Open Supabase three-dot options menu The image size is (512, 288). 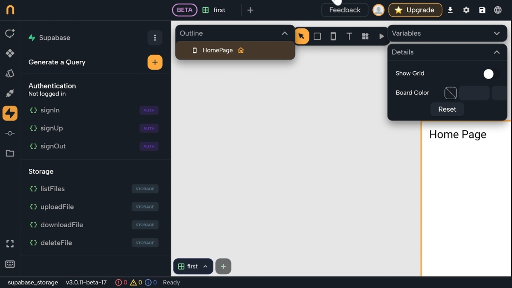pyautogui.click(x=155, y=38)
